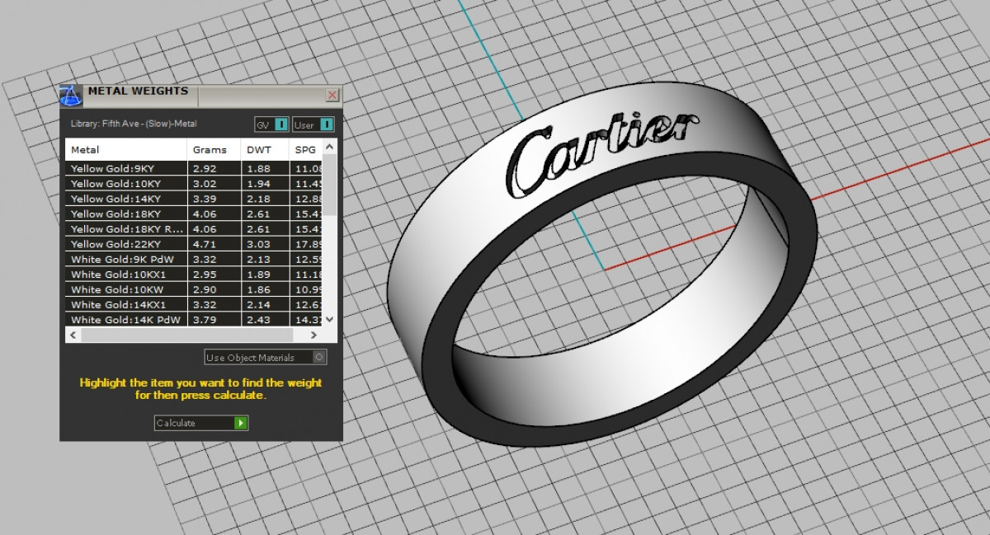990x535 pixels.
Task: Sort list by Metal column header
Action: pos(125,150)
